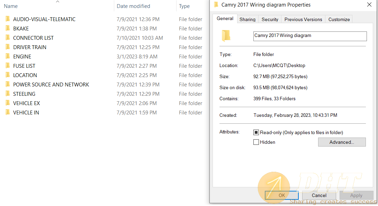Close the Camry 2017 Properties dialog
The width and height of the screenshot is (378, 206).
point(369,4)
